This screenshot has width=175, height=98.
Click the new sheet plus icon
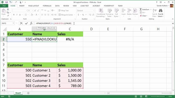point(28,93)
